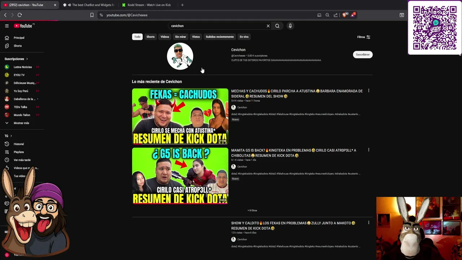This screenshot has height=260, width=462.
Task: Close the cevichon YouTube tab
Action: (55, 5)
